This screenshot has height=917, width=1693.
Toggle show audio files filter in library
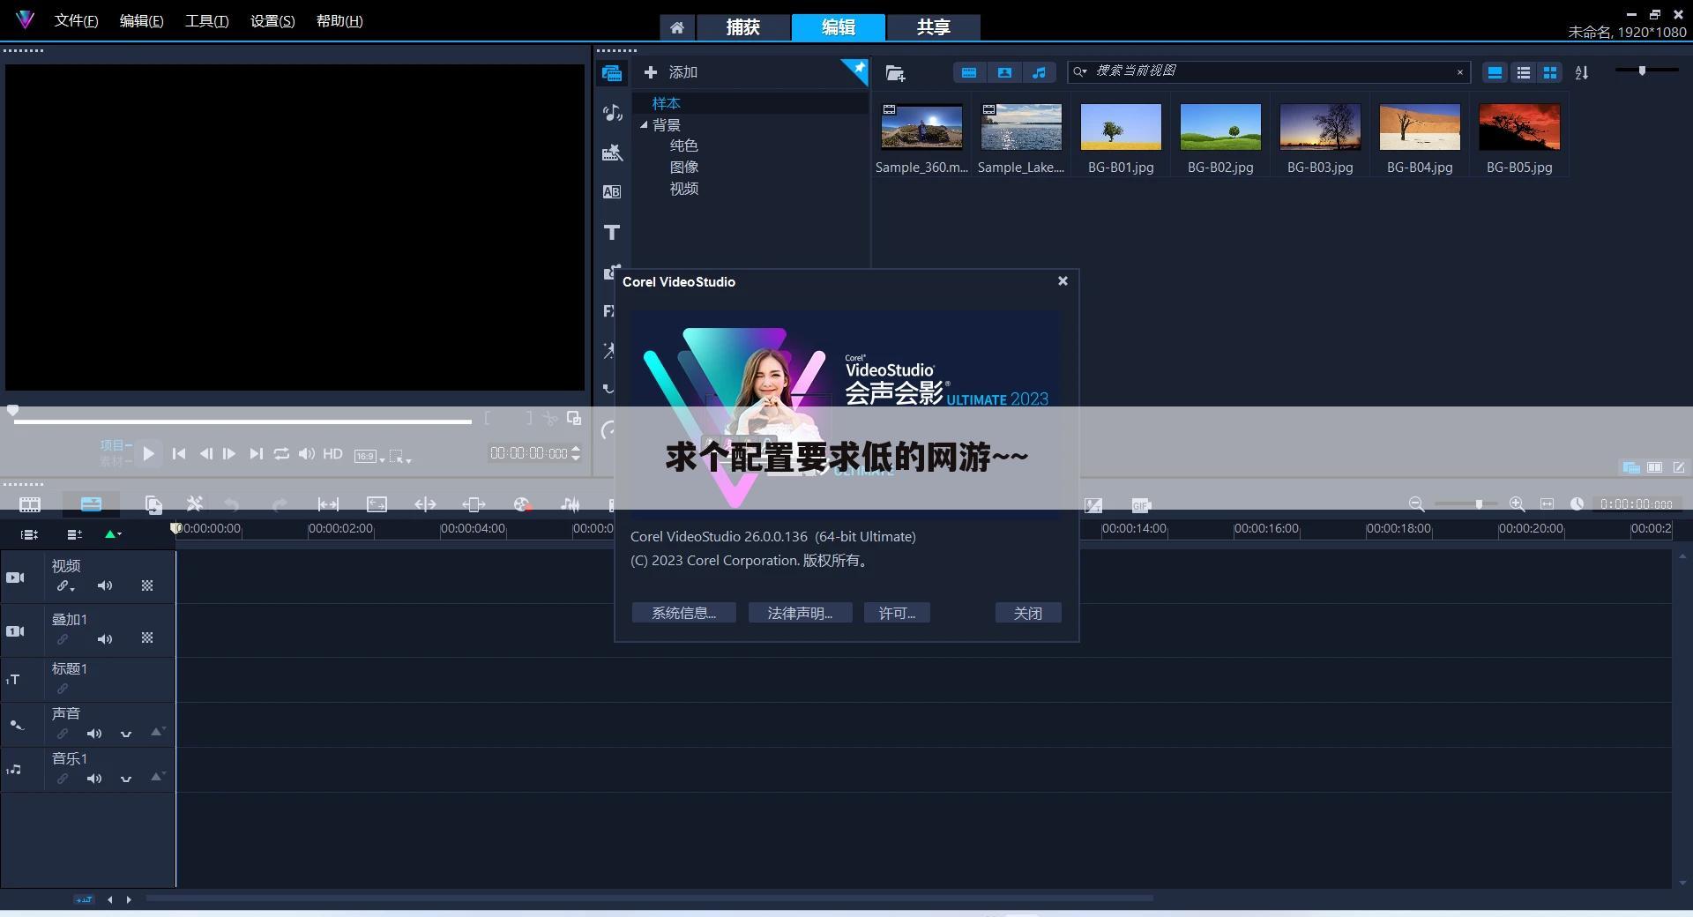(x=1040, y=73)
